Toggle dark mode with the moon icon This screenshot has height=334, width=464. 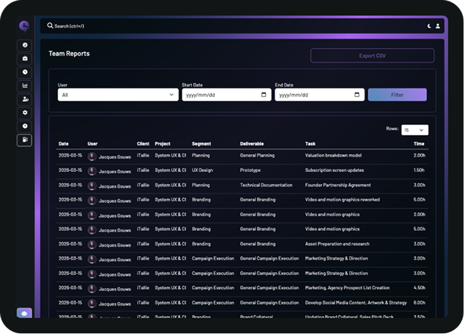click(429, 26)
